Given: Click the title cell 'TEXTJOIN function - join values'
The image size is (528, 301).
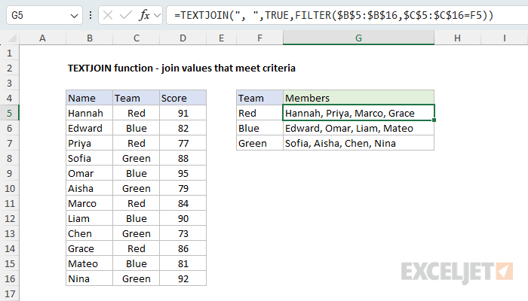Looking at the screenshot, I should (x=182, y=68).
